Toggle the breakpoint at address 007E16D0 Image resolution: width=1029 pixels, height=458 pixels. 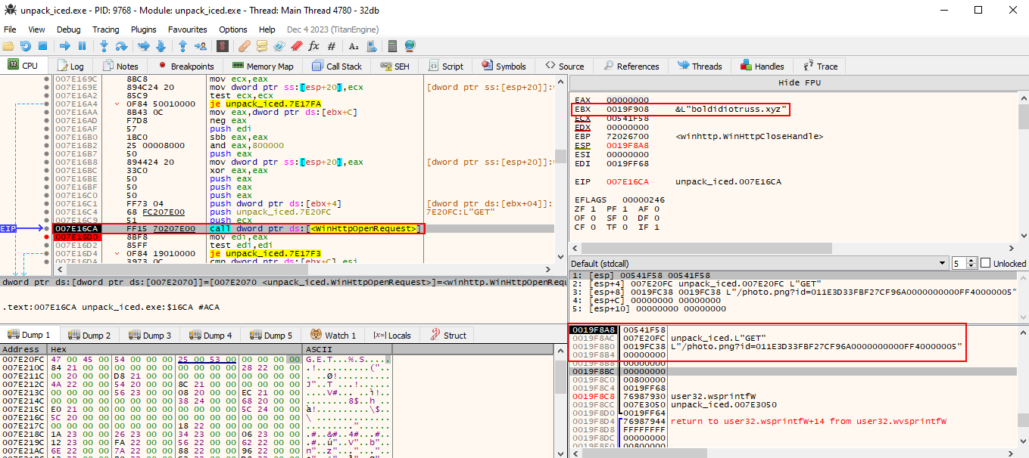pos(47,236)
